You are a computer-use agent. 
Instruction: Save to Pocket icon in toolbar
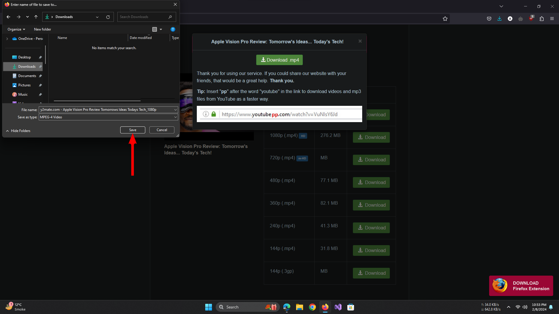(x=489, y=19)
